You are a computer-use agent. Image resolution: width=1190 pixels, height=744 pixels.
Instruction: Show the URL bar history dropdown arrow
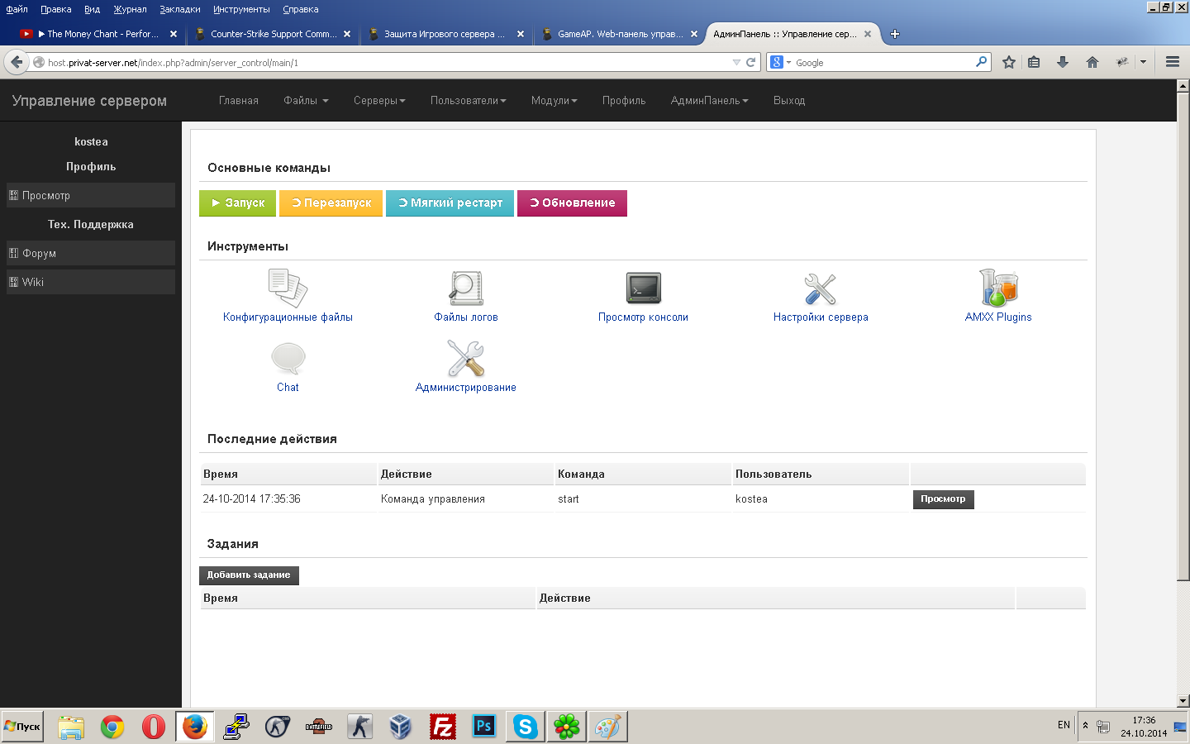point(736,62)
